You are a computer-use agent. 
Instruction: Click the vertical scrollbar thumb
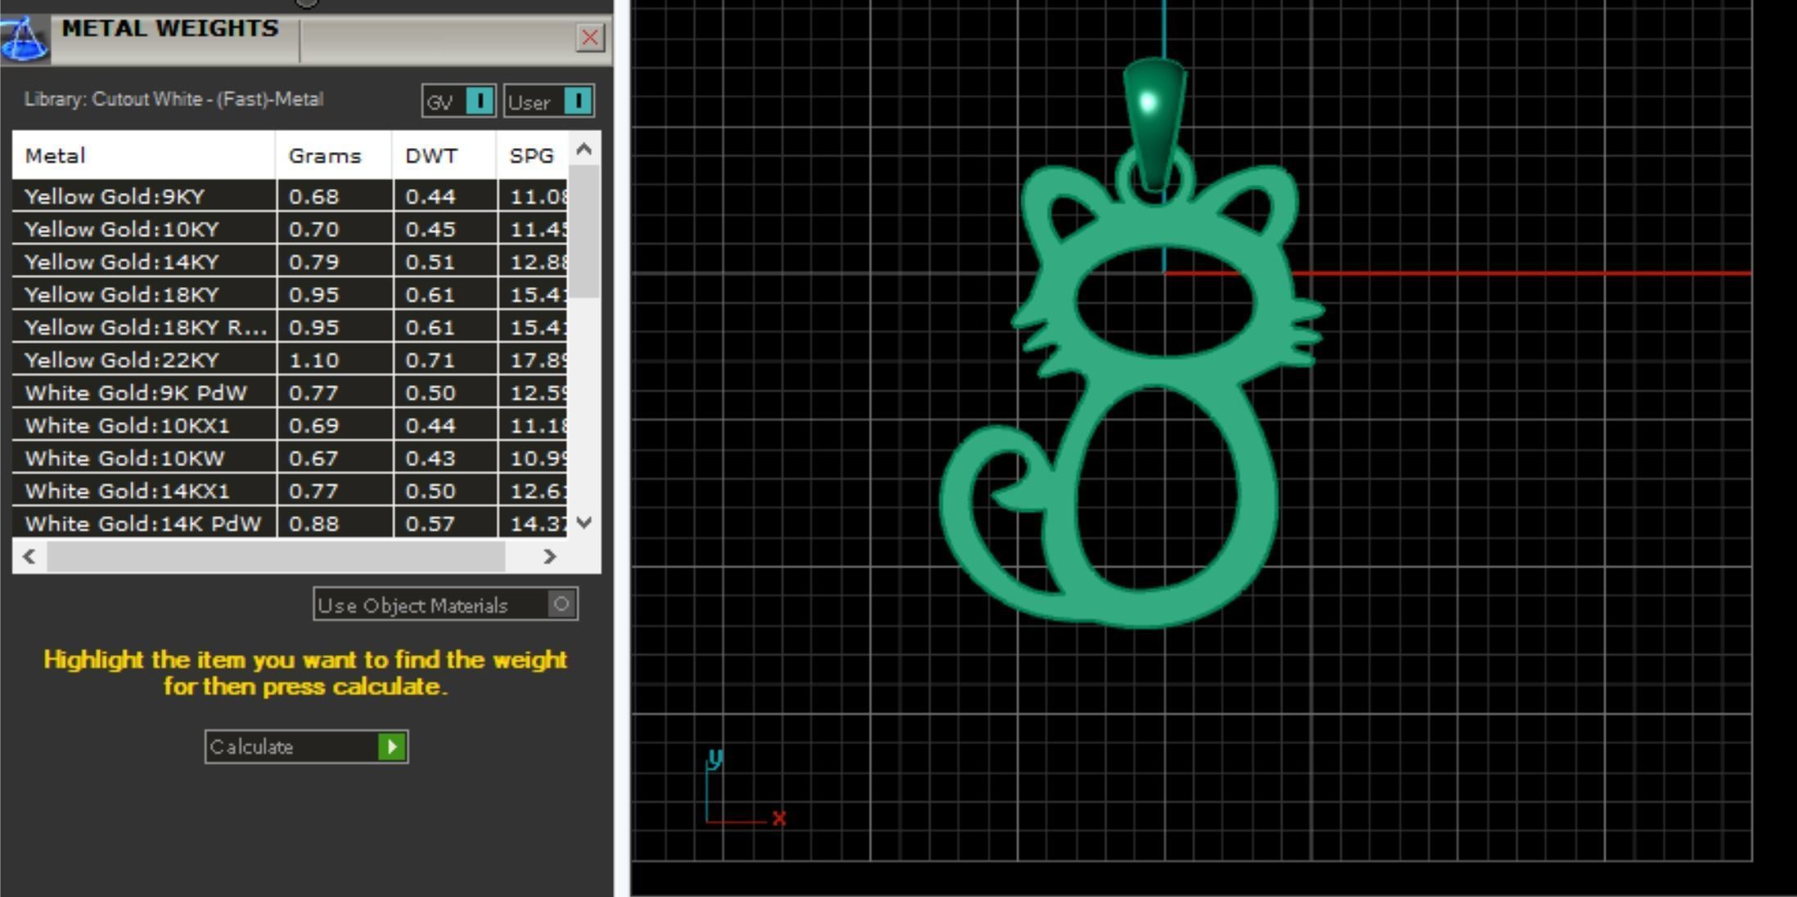coord(583,231)
